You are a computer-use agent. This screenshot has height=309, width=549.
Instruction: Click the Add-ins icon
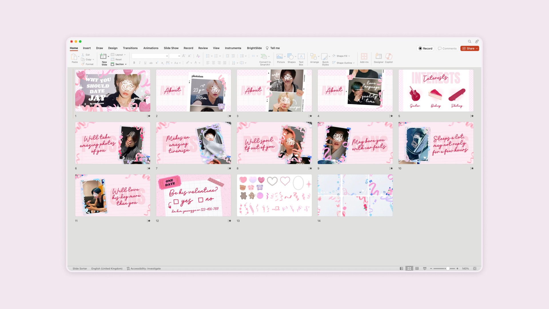[x=364, y=57]
